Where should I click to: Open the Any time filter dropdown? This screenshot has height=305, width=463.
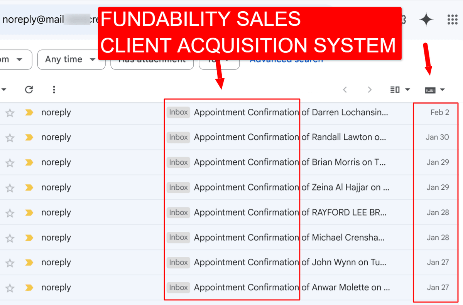click(71, 59)
